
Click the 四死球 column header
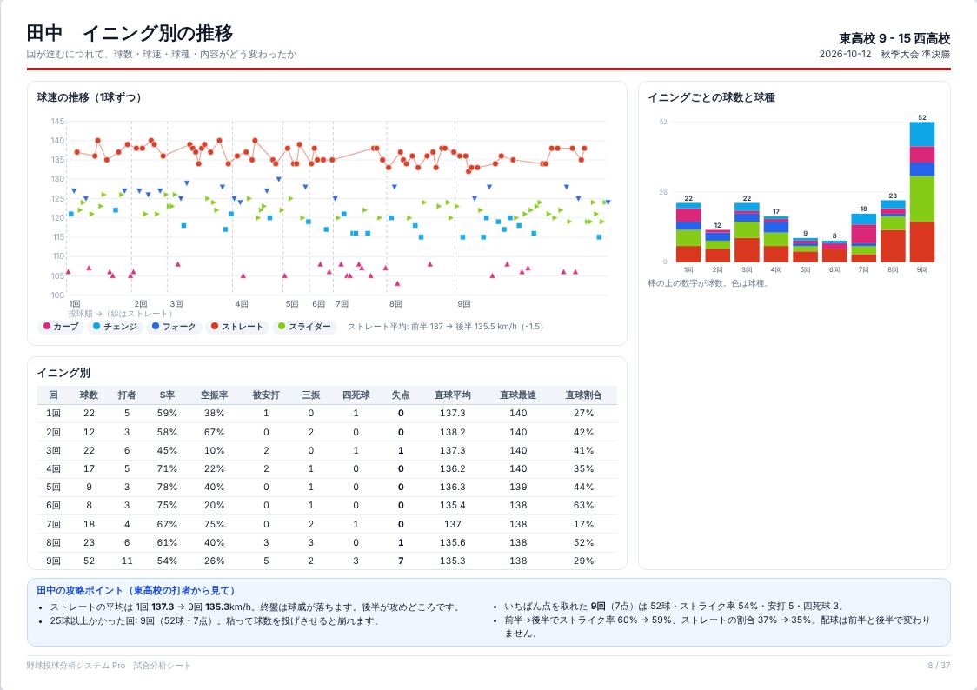tap(356, 395)
